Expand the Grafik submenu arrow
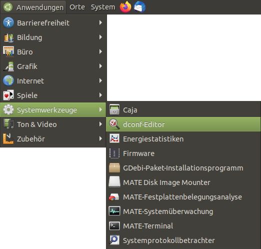The height and width of the screenshot is (249, 261). (x=100, y=66)
